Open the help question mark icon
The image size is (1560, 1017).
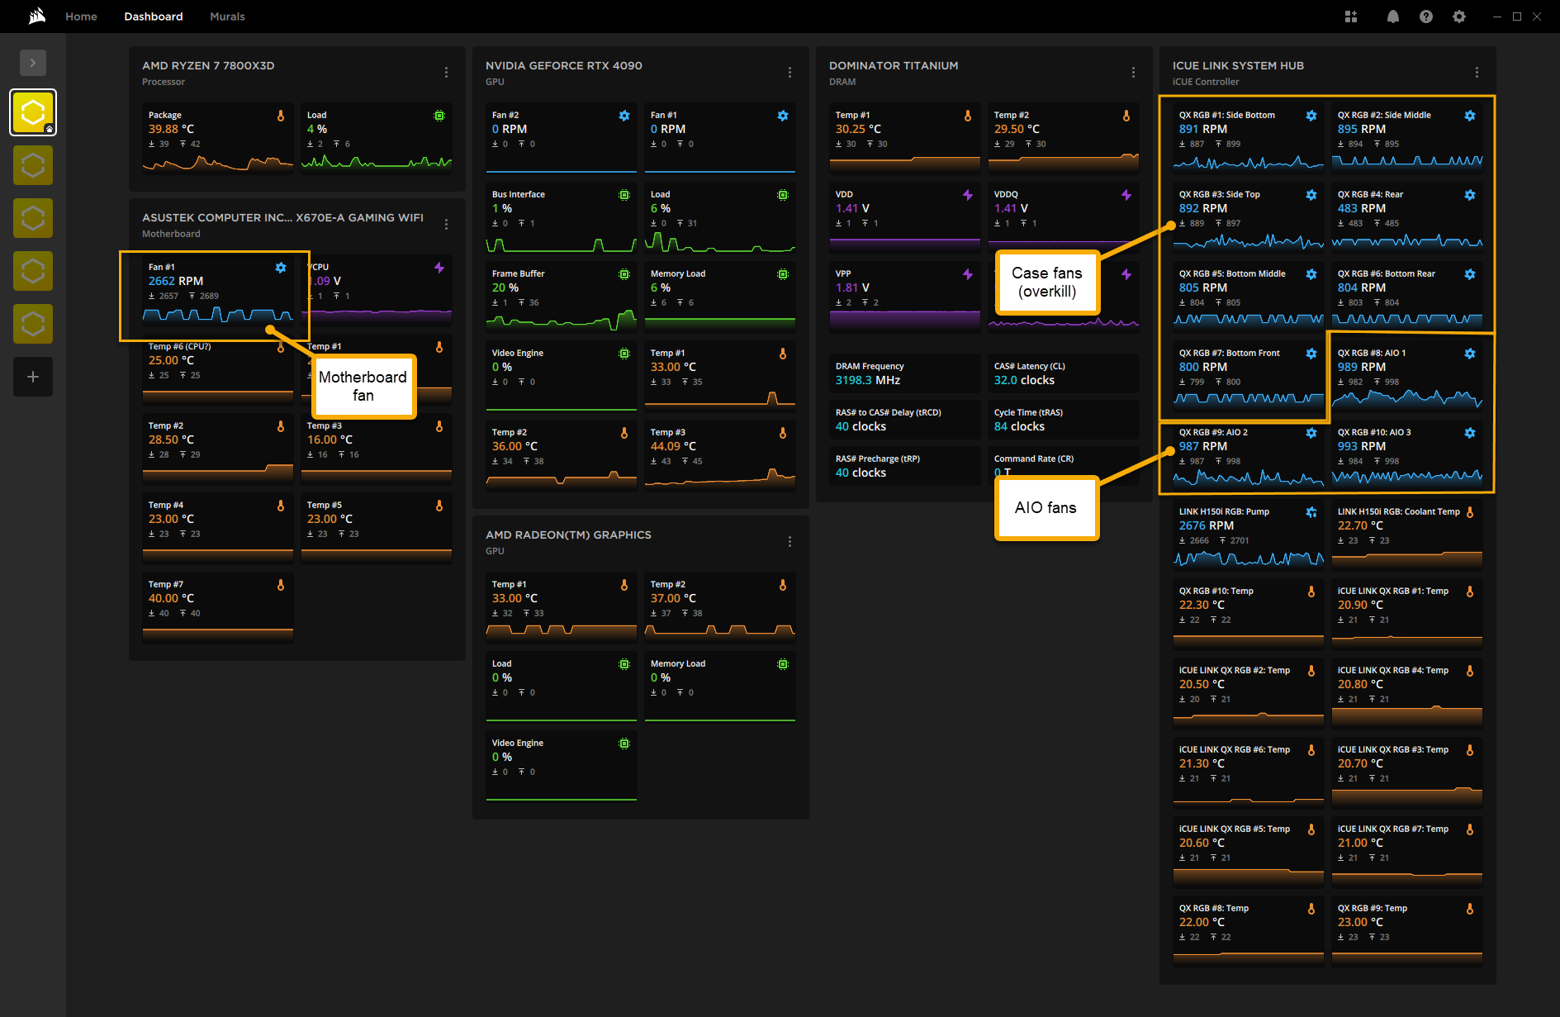click(x=1426, y=17)
